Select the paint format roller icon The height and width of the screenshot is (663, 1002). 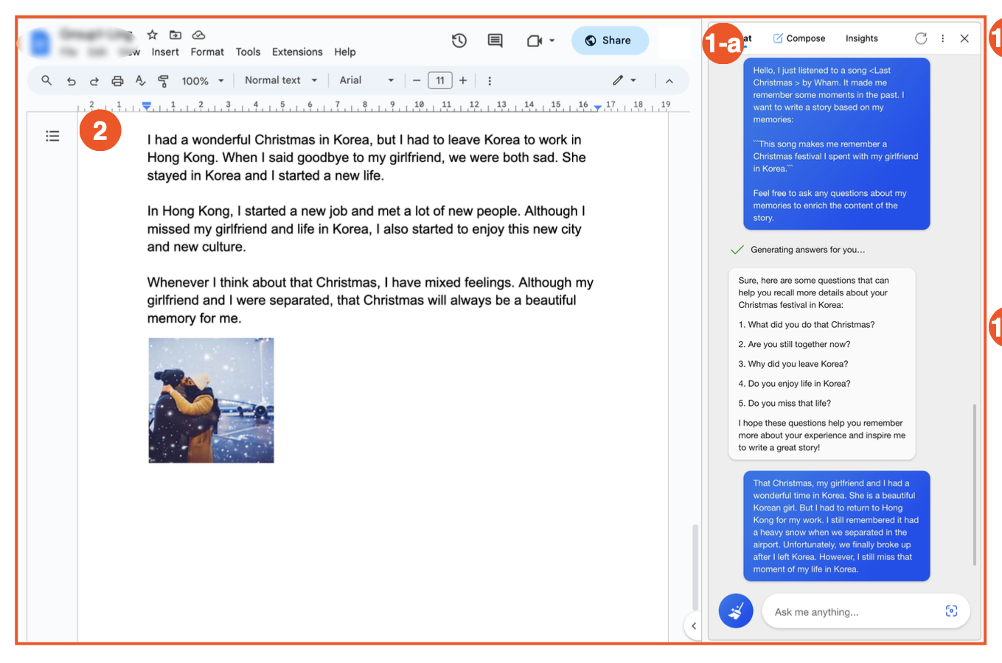[x=163, y=81]
